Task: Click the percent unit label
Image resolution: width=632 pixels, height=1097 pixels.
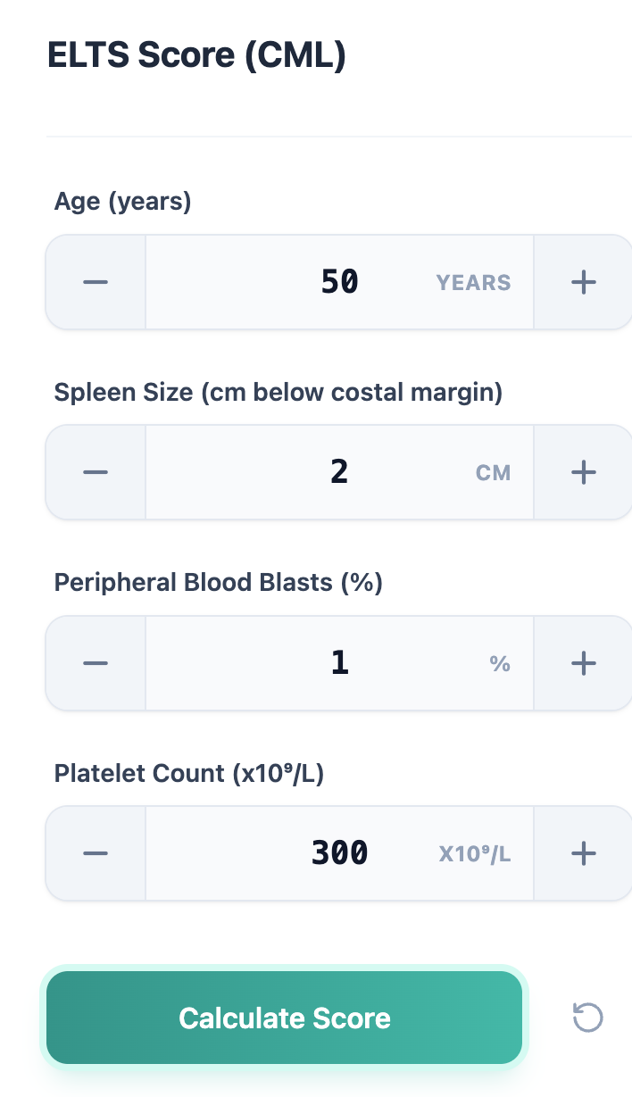Action: coord(500,663)
